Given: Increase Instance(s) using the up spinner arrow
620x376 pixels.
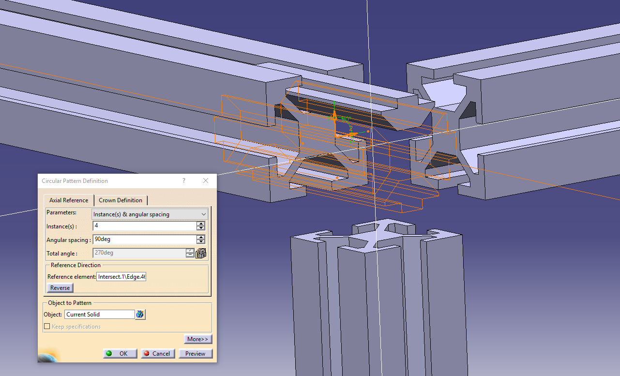Looking at the screenshot, I should pyautogui.click(x=200, y=223).
